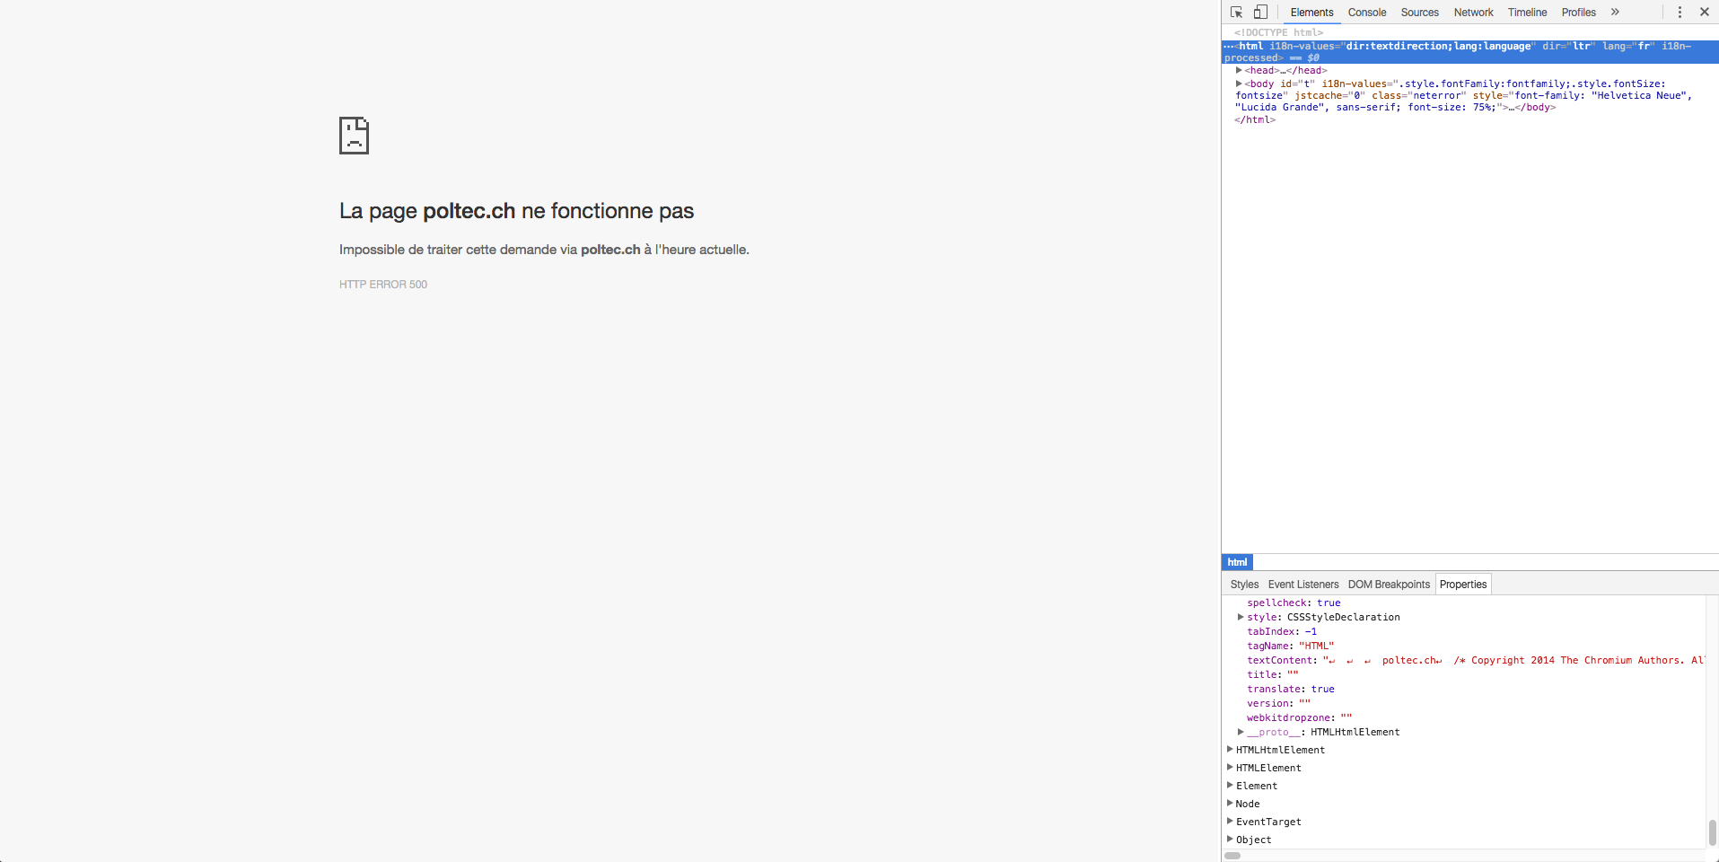Select the spellcheck: true property
The image size is (1719, 862).
pos(1294,603)
